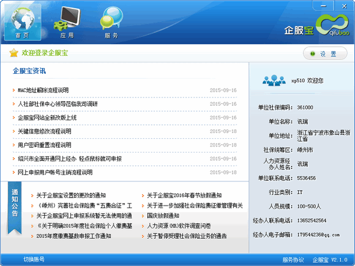Open the 服务 service icon
This screenshot has height=266, width=355.
point(111,21)
